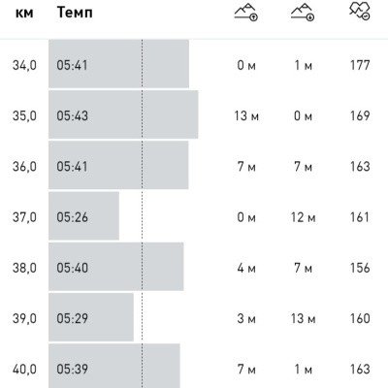The width and height of the screenshot is (388, 388).
Task: Select the 12 м descent value at km 37,0
Action: (303, 217)
